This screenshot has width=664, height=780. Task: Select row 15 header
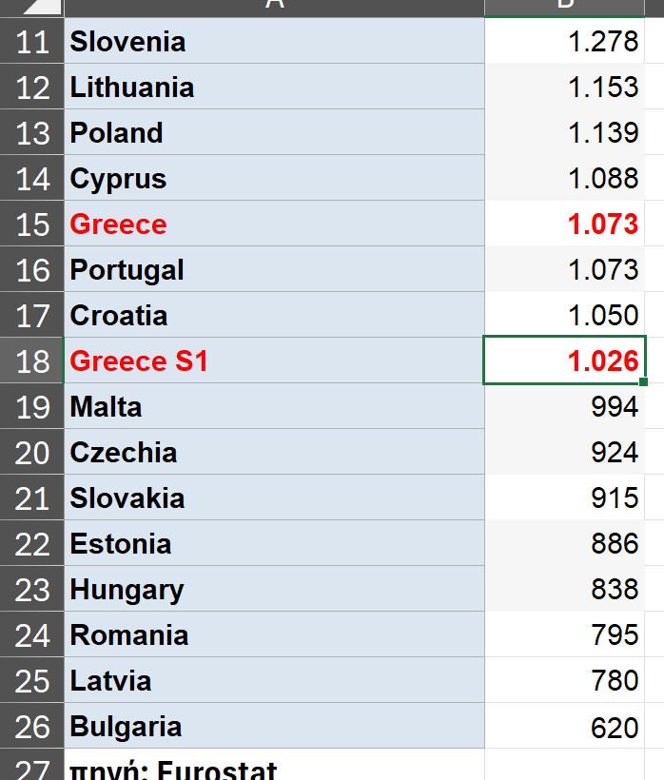click(x=32, y=224)
